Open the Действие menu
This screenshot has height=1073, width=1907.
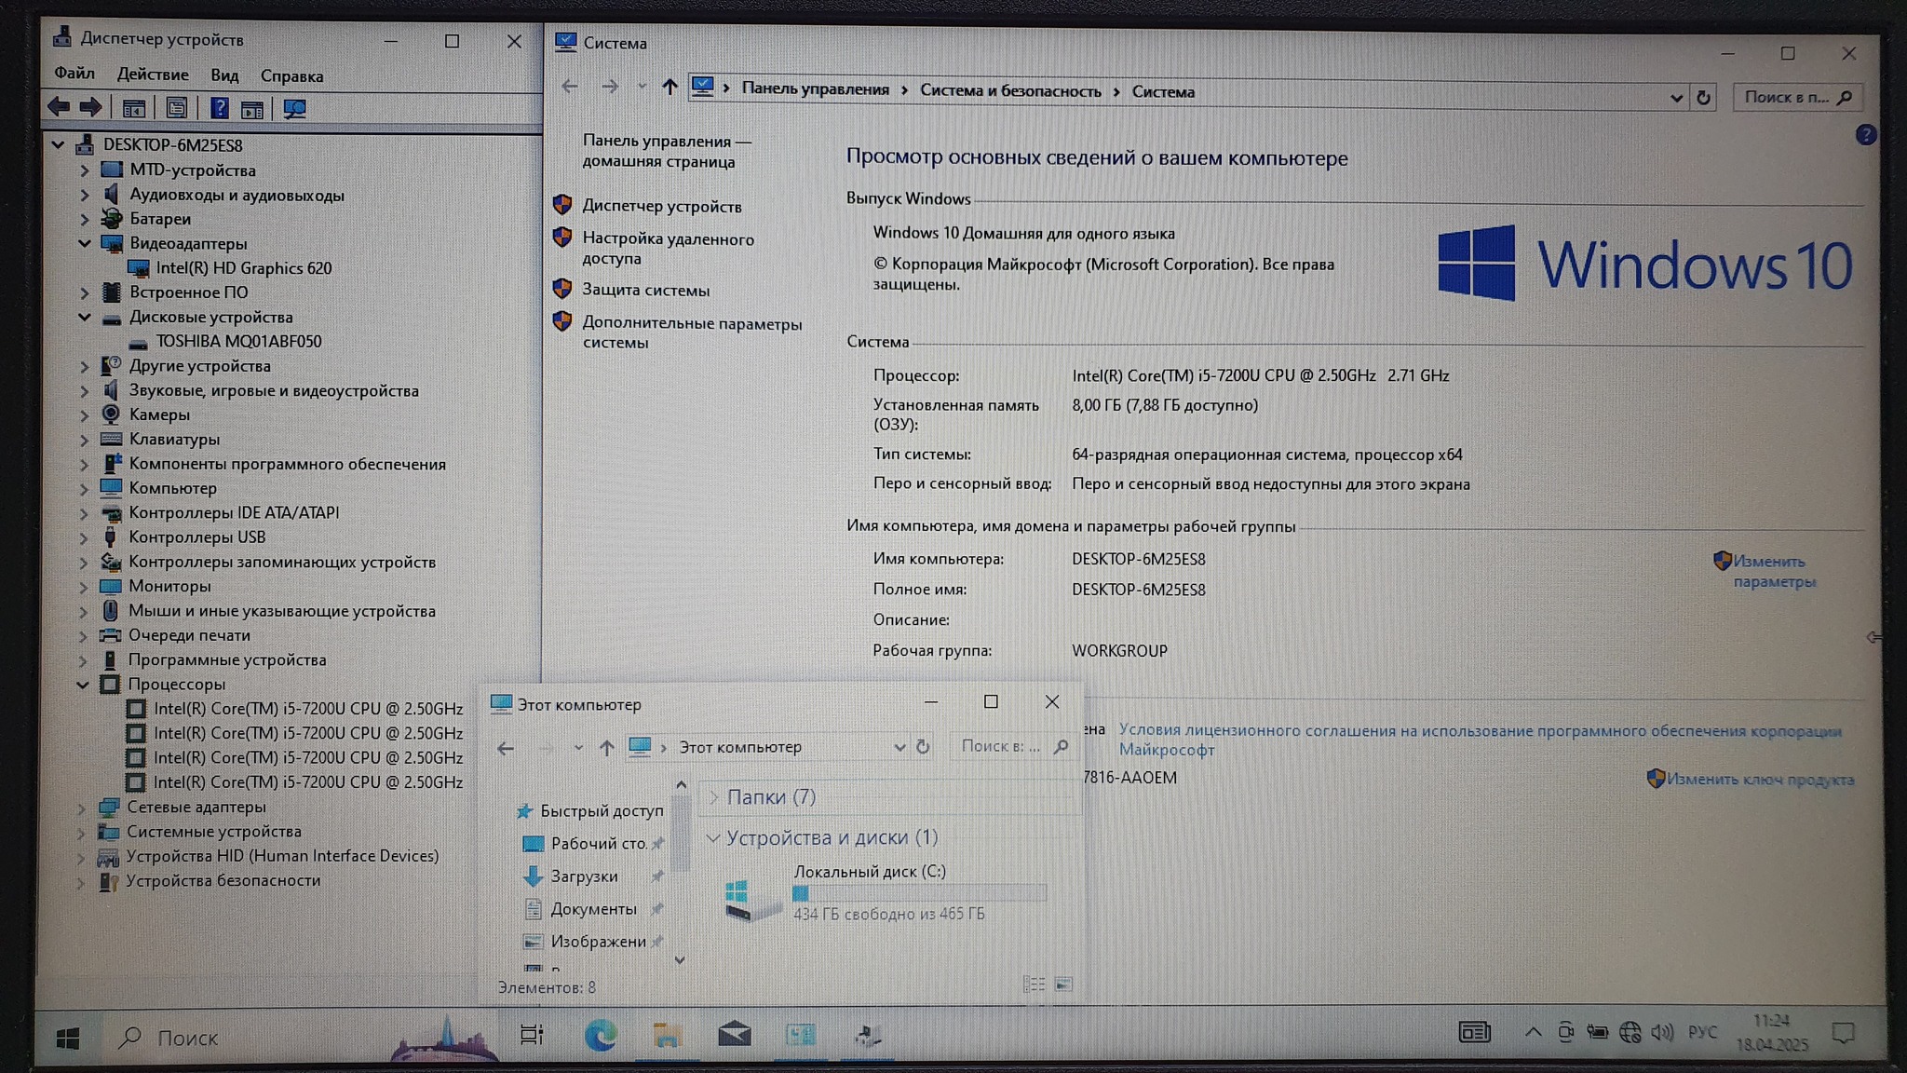tap(153, 75)
